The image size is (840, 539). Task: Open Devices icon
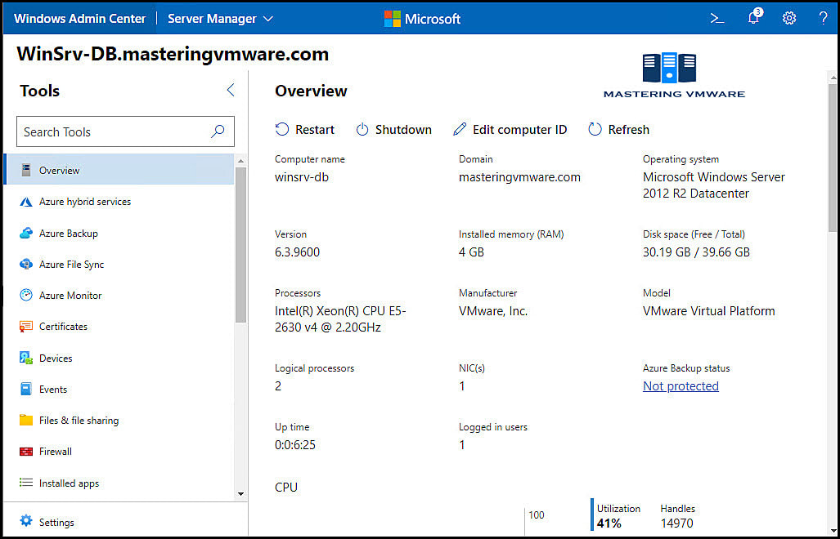pyautogui.click(x=25, y=358)
